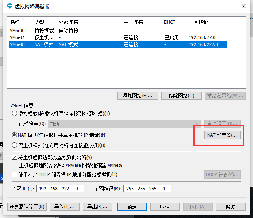This screenshot has height=218, width=253.
Task: Click the 外部连接 column header
Action: click(x=89, y=22)
